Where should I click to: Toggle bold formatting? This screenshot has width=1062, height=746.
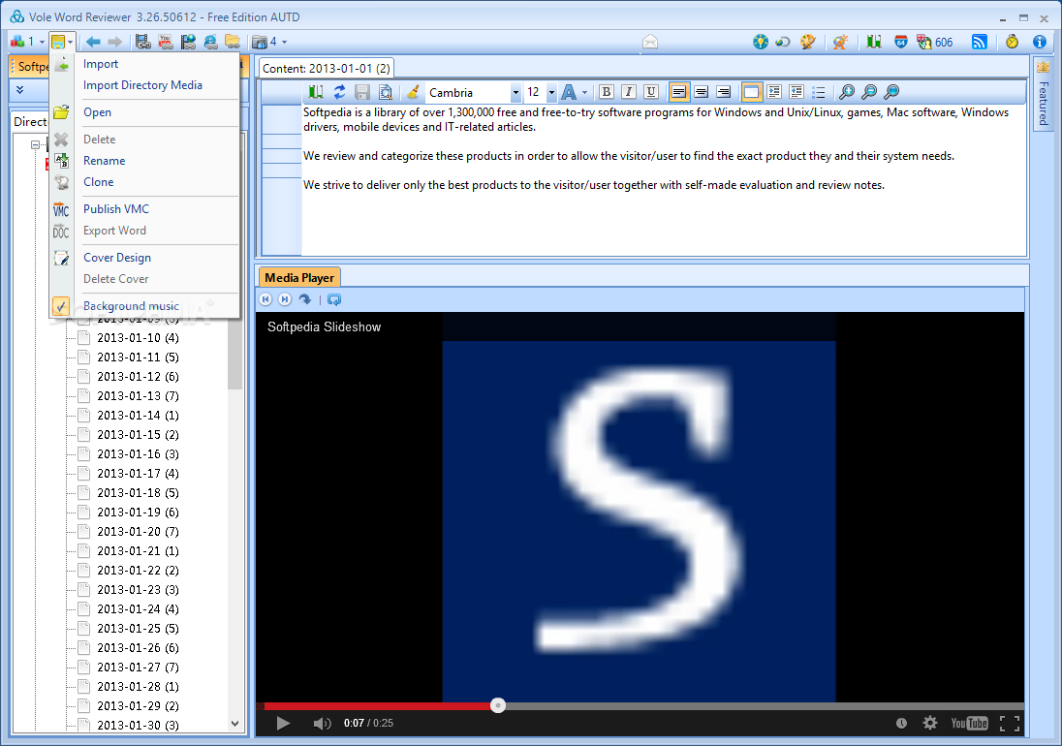(x=607, y=92)
